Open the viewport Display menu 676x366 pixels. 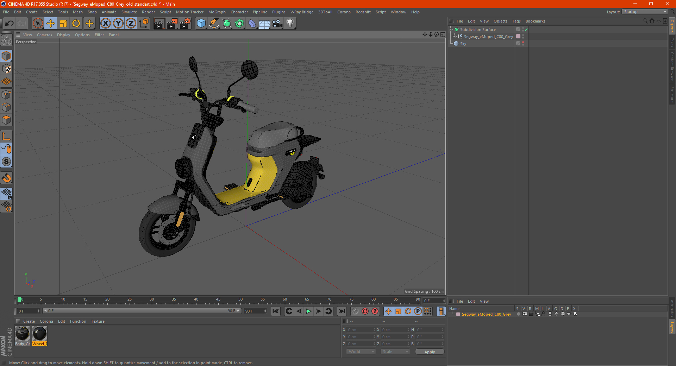coord(63,35)
